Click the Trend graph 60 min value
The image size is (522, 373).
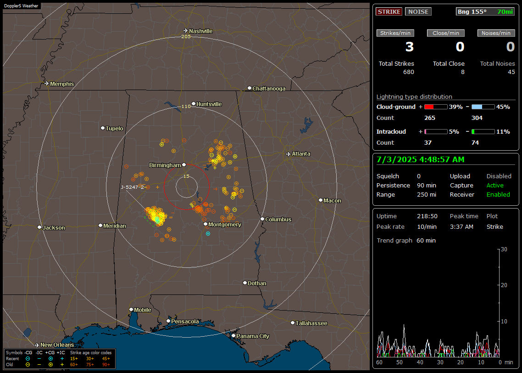pos(426,241)
